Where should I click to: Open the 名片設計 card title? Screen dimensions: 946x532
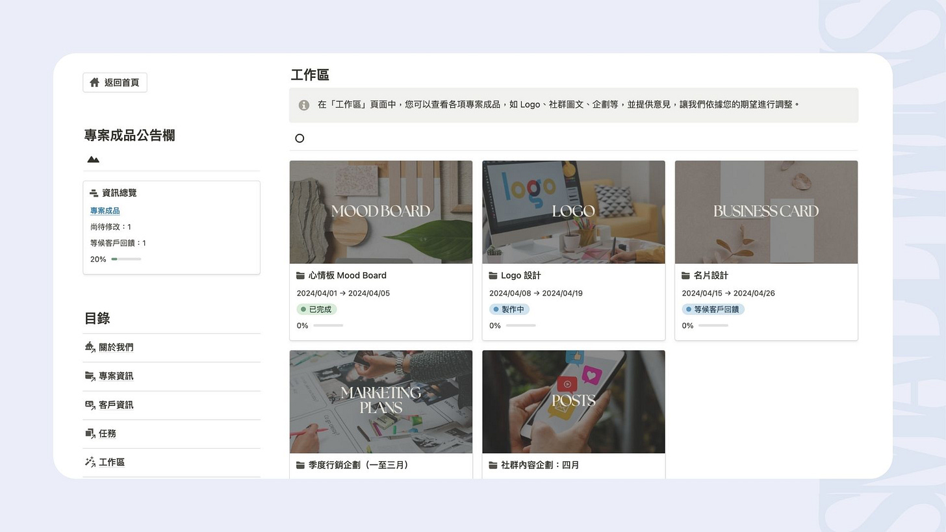coord(711,275)
